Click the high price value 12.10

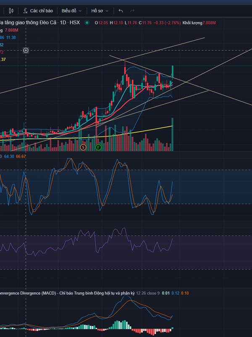pyautogui.click(x=118, y=23)
